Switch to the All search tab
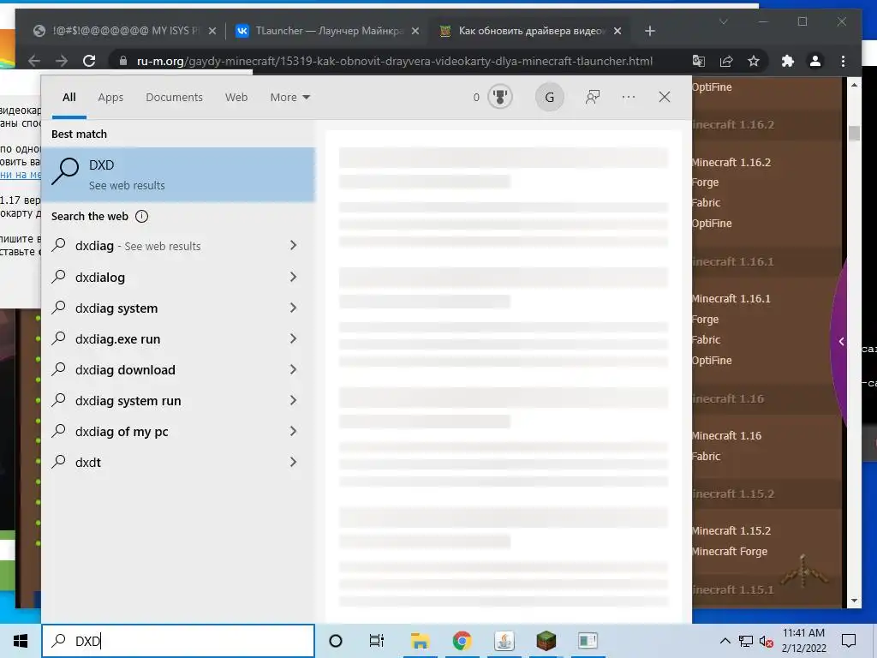877x658 pixels. click(x=69, y=98)
